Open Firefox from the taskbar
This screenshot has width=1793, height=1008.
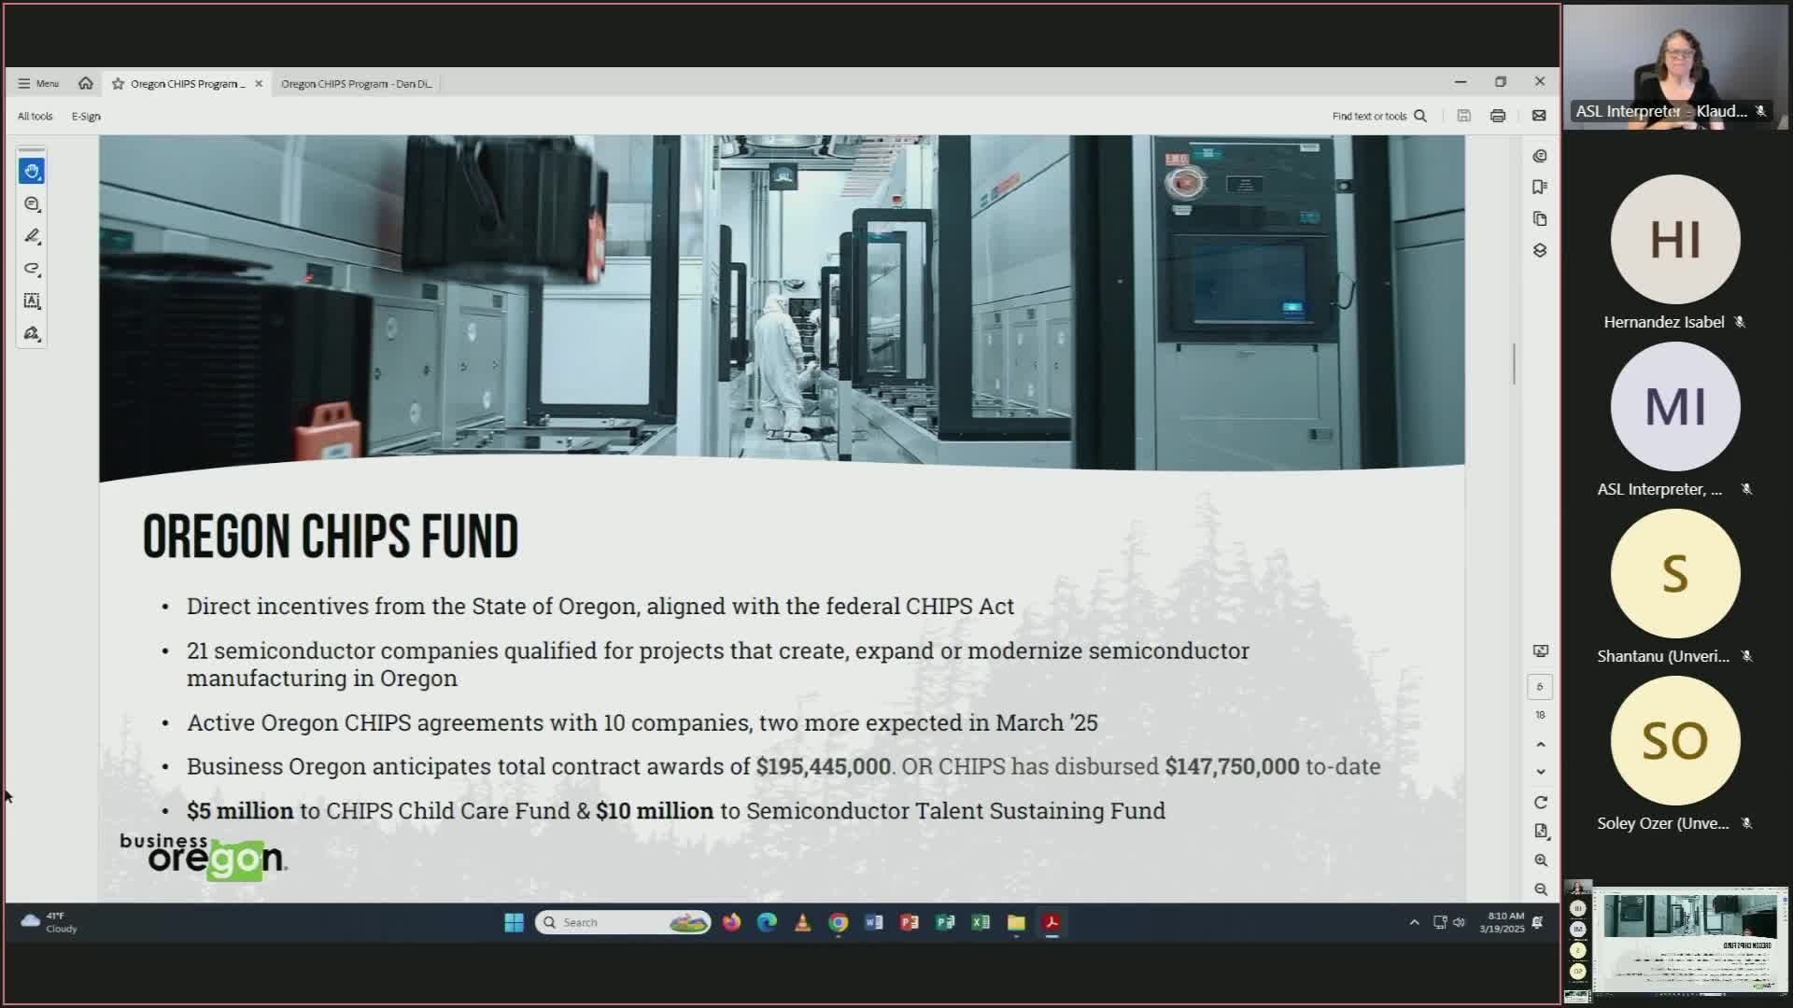731,922
